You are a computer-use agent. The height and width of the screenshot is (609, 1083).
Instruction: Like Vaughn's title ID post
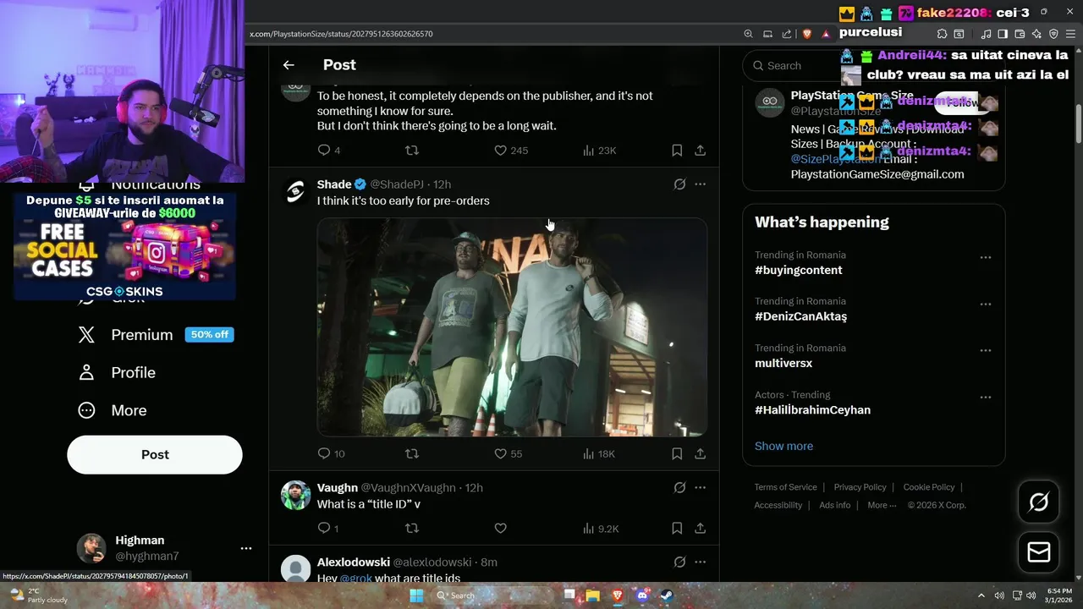(501, 529)
